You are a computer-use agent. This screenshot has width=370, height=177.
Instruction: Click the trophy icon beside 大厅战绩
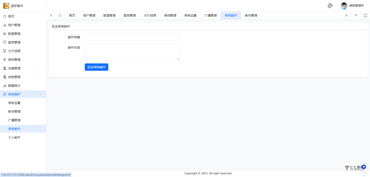click(4, 51)
